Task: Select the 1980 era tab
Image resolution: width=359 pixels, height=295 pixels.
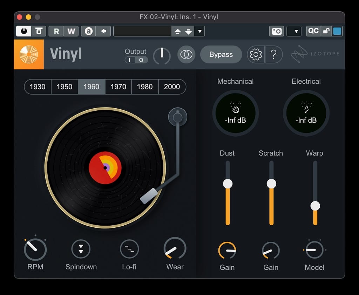Action: 145,87
